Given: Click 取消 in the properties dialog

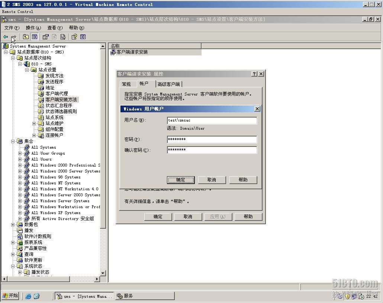Looking at the screenshot, I should [x=188, y=217].
